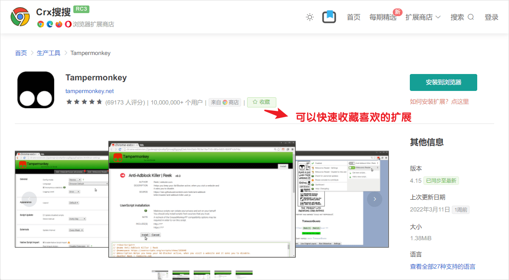509x280 pixels.
Task: Show next screenshot with right carousel arrow
Action: point(375,199)
